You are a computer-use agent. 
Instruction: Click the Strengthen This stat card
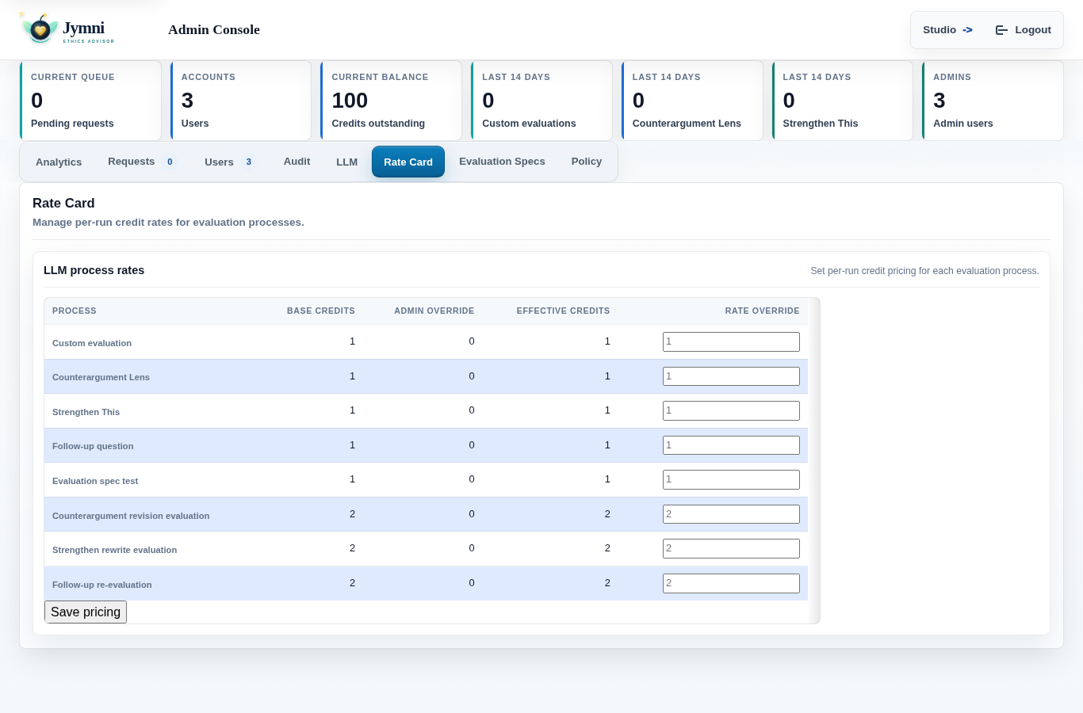click(843, 101)
